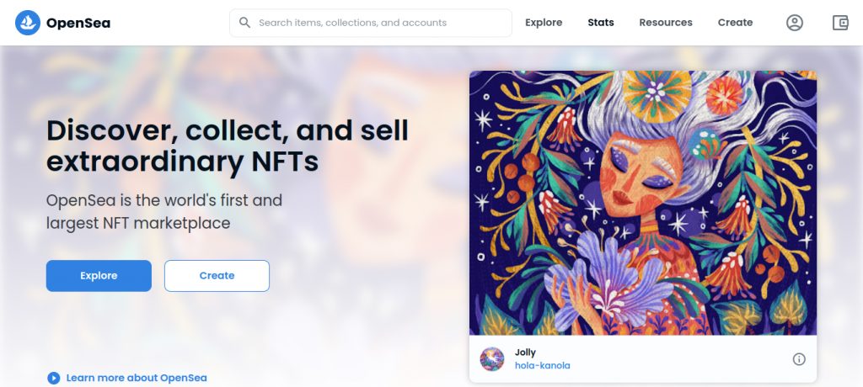The height and width of the screenshot is (387, 863).
Task: Click the creator avatar on Jolly card
Action: tap(492, 359)
